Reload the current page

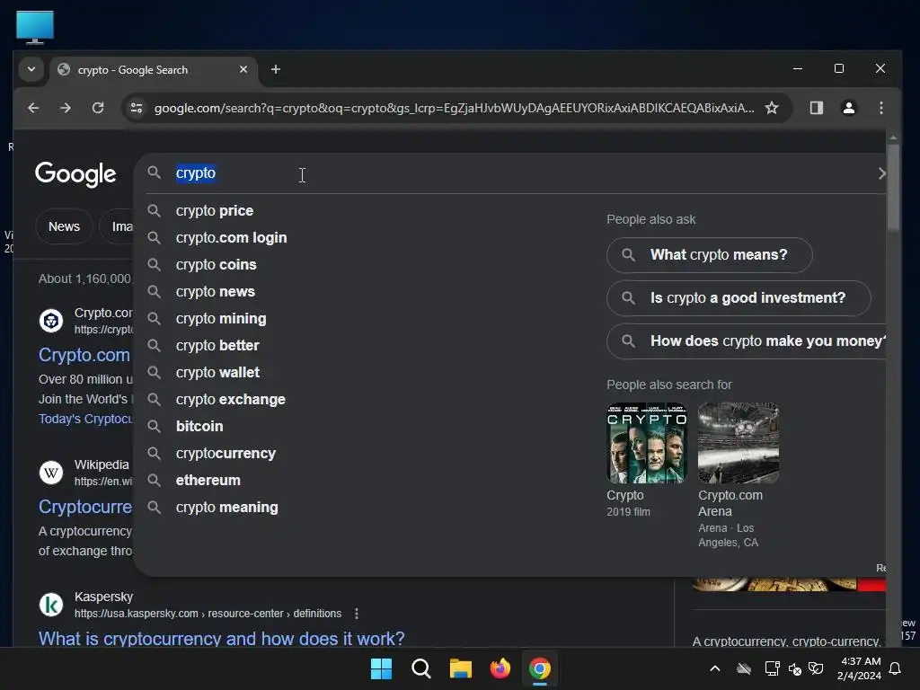coord(98,108)
